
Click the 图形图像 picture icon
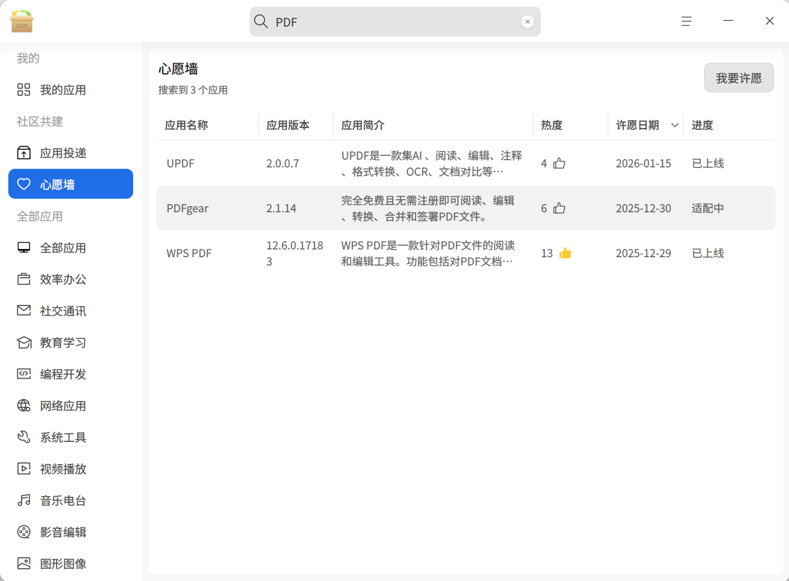coord(24,564)
